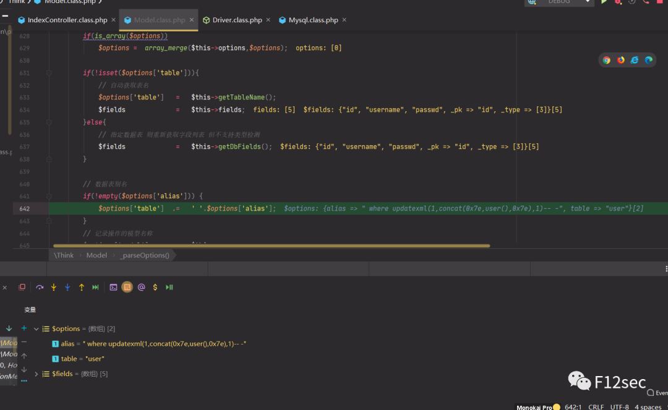Move watch up with gray arrow
Image resolution: width=668 pixels, height=410 pixels.
point(24,356)
